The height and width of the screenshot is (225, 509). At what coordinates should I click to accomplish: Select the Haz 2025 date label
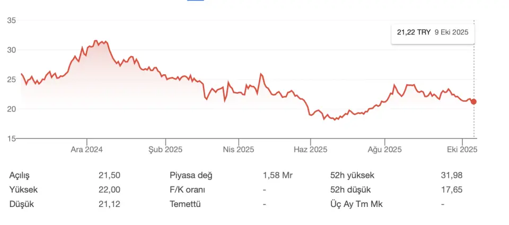(311, 150)
